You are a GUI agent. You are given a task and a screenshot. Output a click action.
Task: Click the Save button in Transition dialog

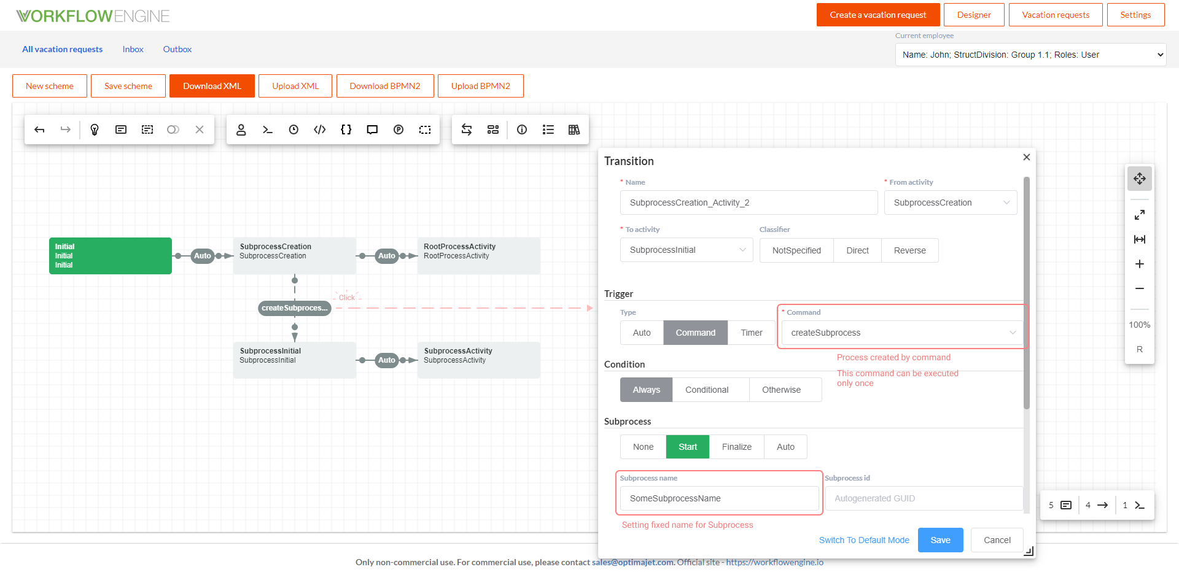(x=940, y=540)
